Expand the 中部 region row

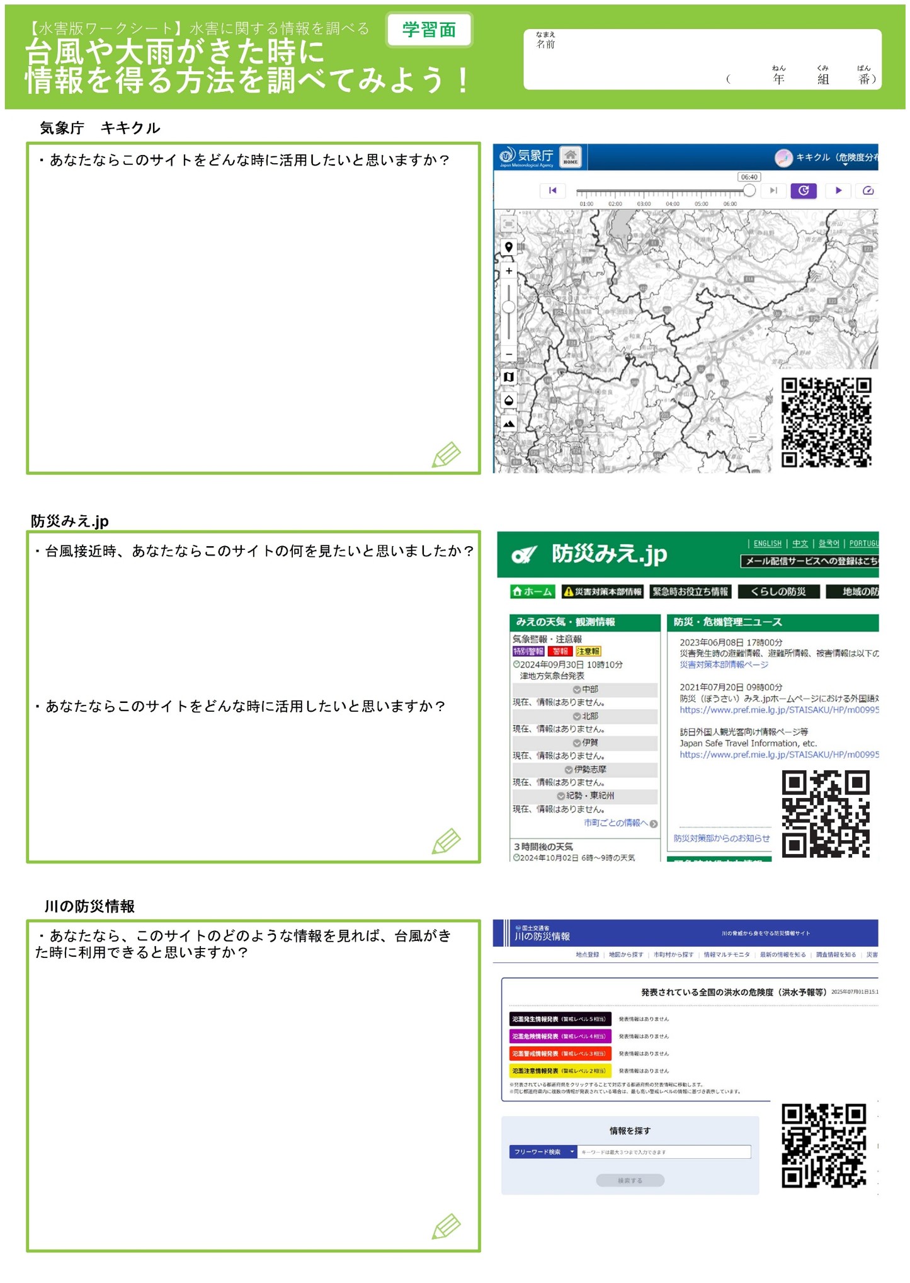pos(585,690)
